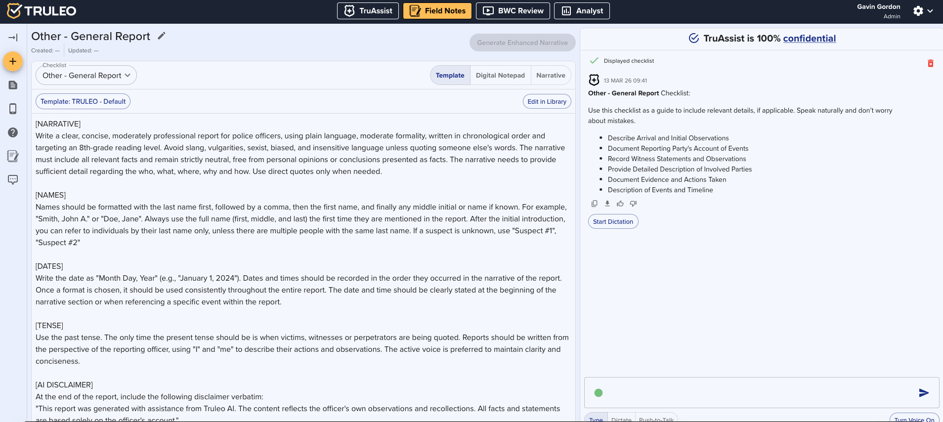Open settings gear dropdown next to Gavin Gordon
The height and width of the screenshot is (422, 943).
923,11
